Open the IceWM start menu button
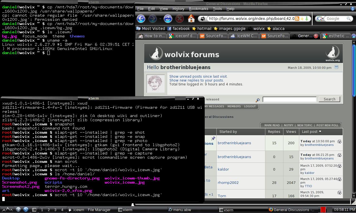 [8, 209]
